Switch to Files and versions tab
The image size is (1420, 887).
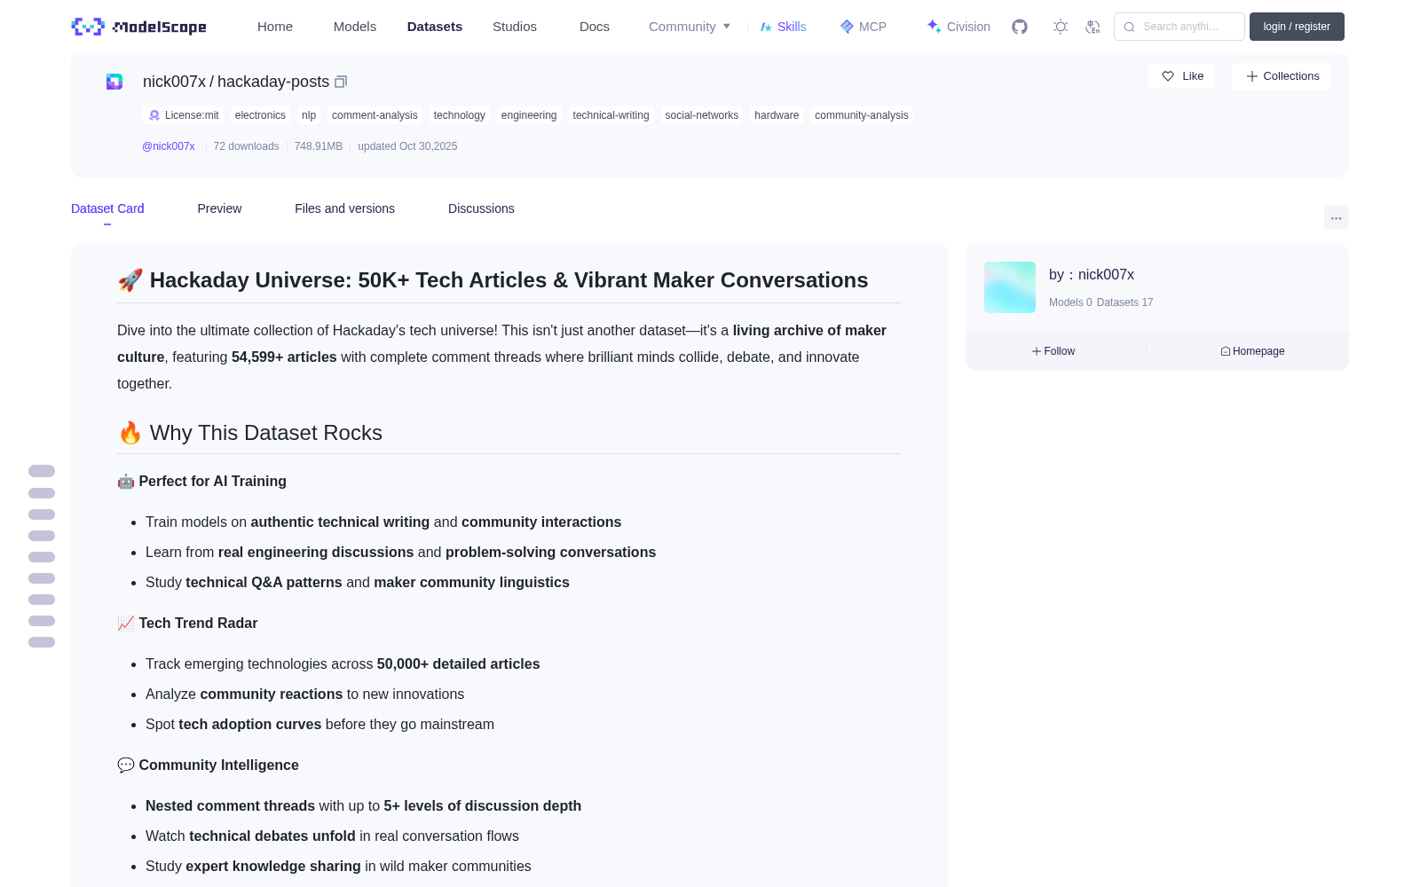point(344,208)
